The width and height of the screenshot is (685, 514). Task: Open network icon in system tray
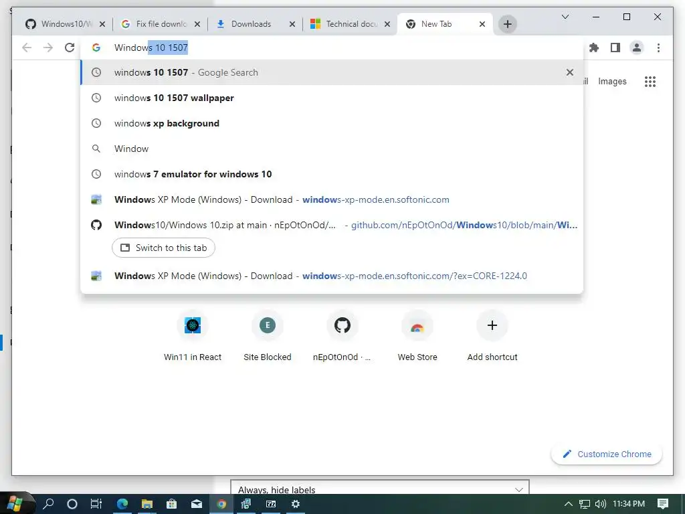tap(585, 504)
